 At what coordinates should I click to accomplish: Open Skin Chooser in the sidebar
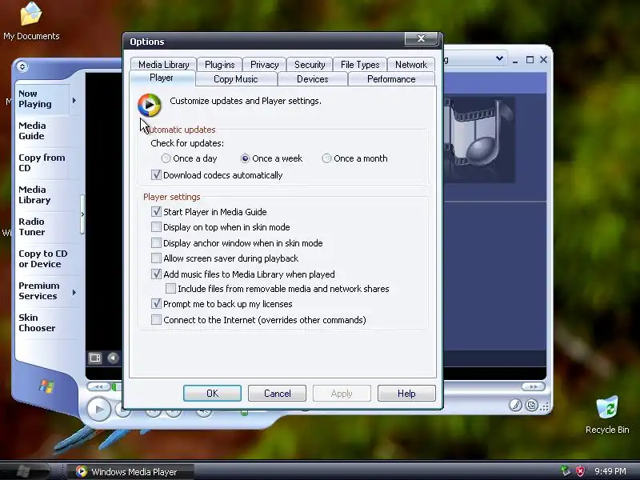tap(42, 323)
